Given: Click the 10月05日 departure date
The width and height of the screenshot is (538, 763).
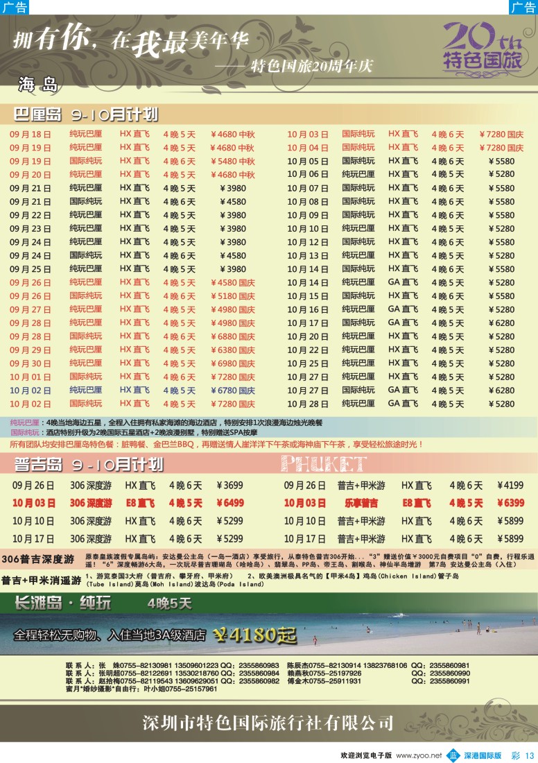Looking at the screenshot, I should click(x=307, y=161).
